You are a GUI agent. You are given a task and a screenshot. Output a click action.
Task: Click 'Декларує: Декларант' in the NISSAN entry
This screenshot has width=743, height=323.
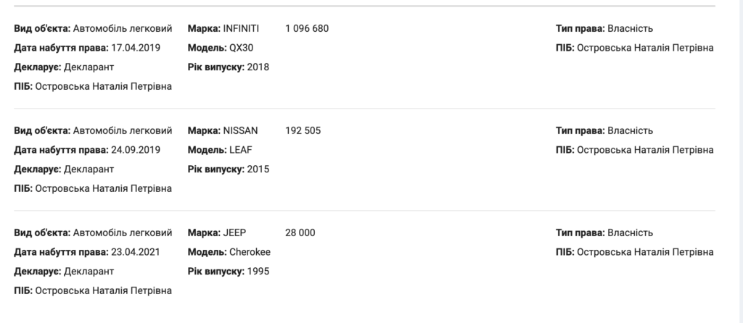pos(64,169)
